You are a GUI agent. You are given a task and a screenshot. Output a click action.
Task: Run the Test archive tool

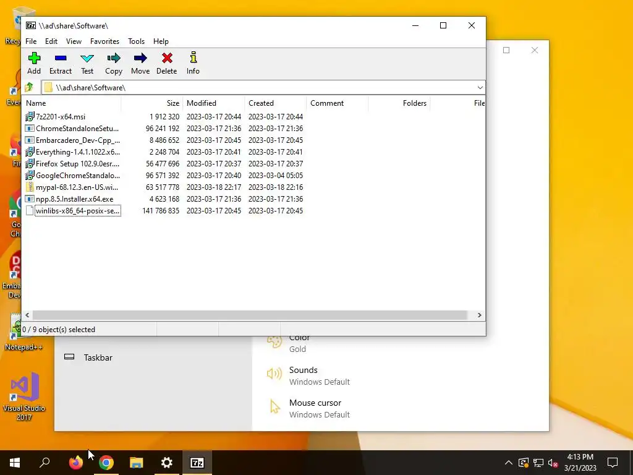click(87, 64)
